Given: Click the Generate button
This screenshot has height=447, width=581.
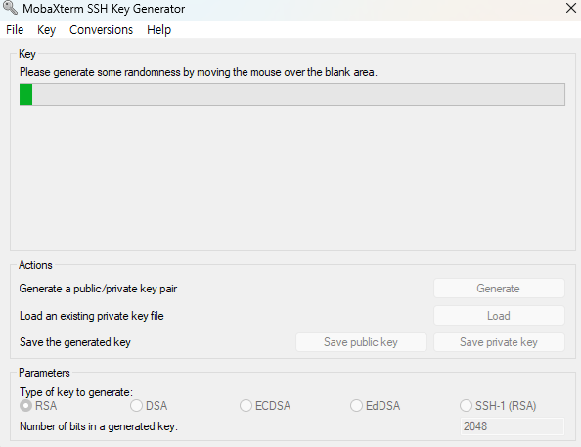Looking at the screenshot, I should point(499,289).
